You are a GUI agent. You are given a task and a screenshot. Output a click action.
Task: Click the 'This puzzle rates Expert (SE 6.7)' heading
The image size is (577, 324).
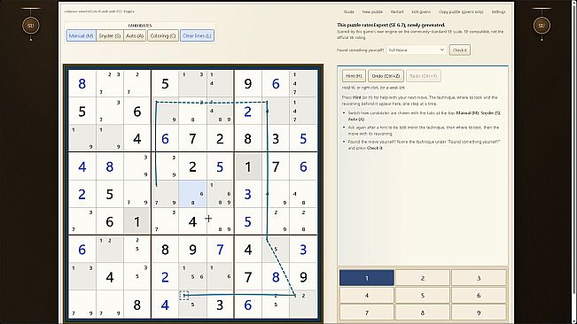click(391, 25)
